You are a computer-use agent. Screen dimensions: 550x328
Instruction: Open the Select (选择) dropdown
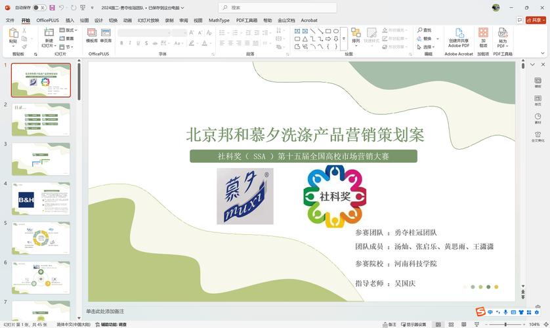[x=426, y=47]
